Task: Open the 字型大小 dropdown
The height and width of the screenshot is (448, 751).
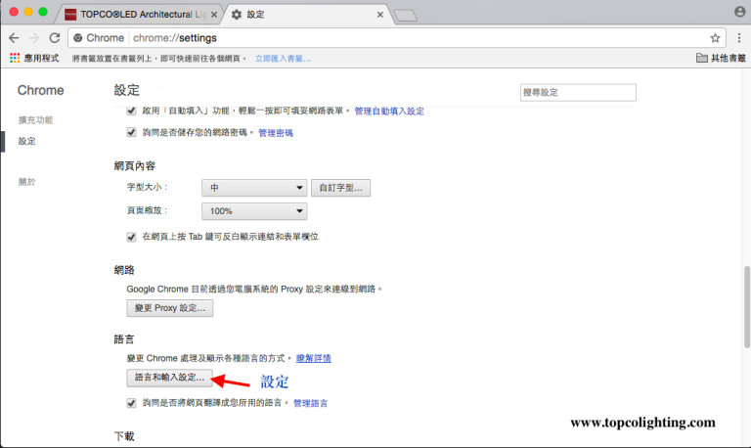Action: 254,188
